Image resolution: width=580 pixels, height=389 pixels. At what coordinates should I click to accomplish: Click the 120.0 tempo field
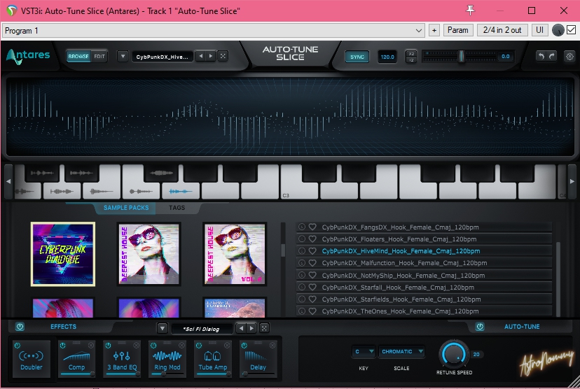click(x=387, y=57)
